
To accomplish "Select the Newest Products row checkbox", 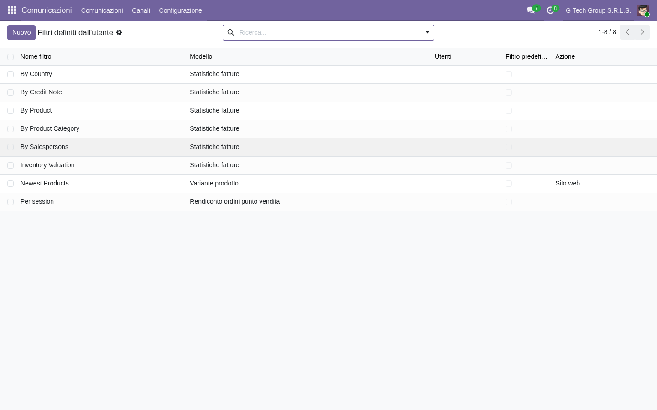I will tap(10, 184).
